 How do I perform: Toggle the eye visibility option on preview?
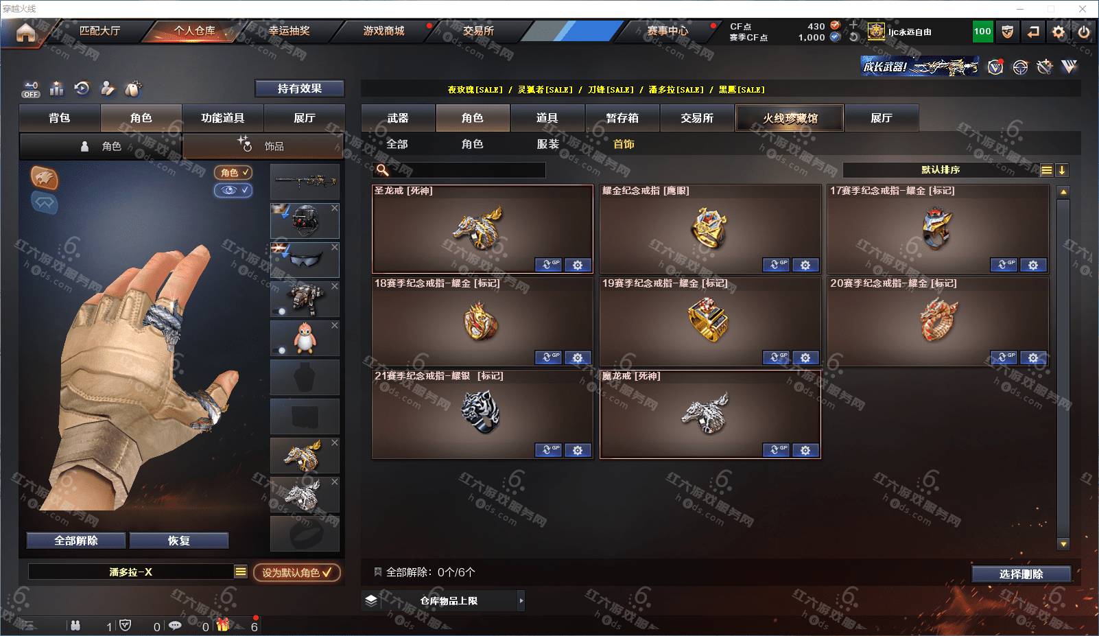point(233,190)
